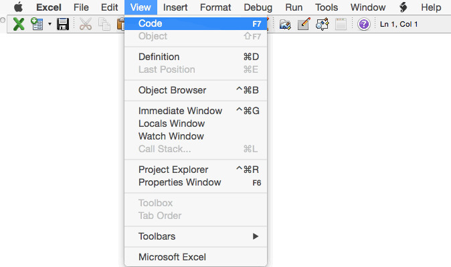This screenshot has height=267, width=451.
Task: Open the Project Explorer toolbar icon
Action: coord(286,25)
